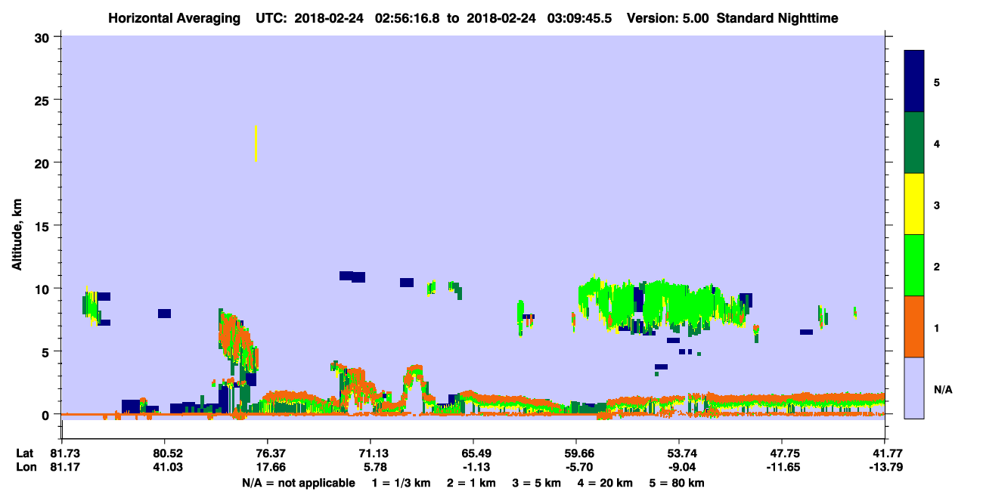Click the yellow color bar segment labeled 3
The width and height of the screenshot is (983, 504).
coord(914,204)
